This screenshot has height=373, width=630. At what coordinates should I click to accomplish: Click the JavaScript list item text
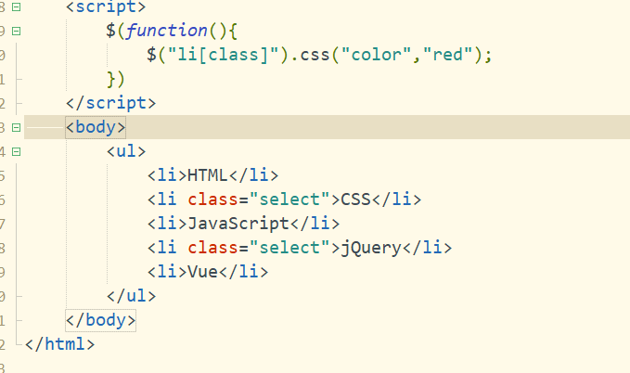238,224
